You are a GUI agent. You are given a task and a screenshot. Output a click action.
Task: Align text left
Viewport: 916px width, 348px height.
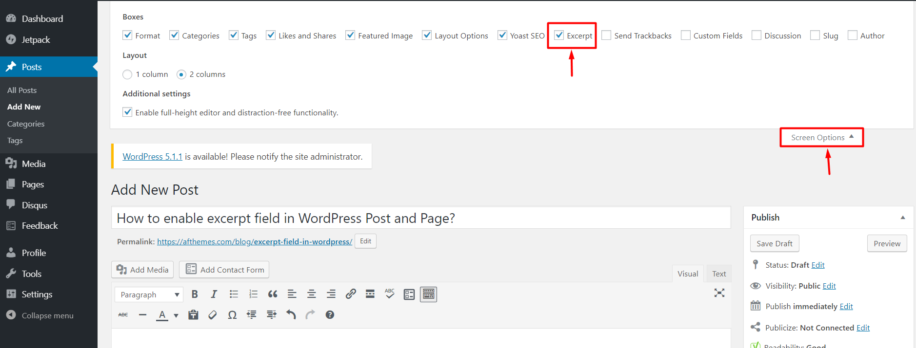pyautogui.click(x=292, y=294)
